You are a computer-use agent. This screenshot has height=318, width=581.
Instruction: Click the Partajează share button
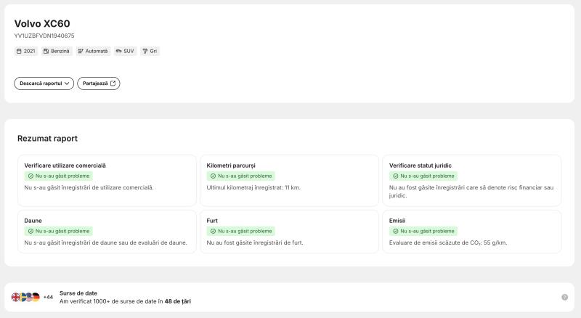[99, 83]
